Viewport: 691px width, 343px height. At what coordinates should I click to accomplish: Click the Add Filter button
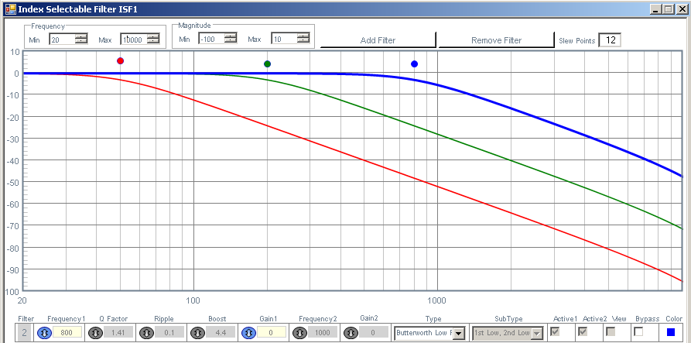point(378,39)
